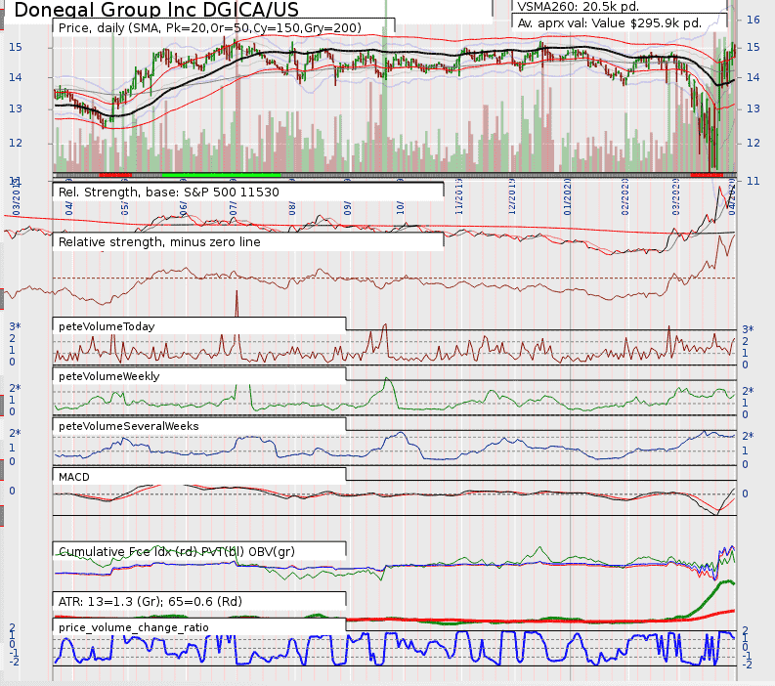Select the VSMA260: 20.5k pd. readout
This screenshot has width=775, height=686.
coord(578,7)
